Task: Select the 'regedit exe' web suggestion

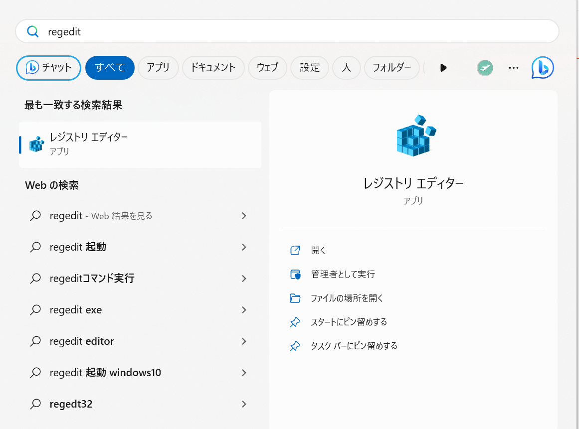Action: (x=140, y=310)
